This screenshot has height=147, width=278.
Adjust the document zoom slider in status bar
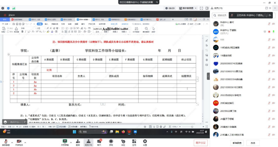click(192, 127)
